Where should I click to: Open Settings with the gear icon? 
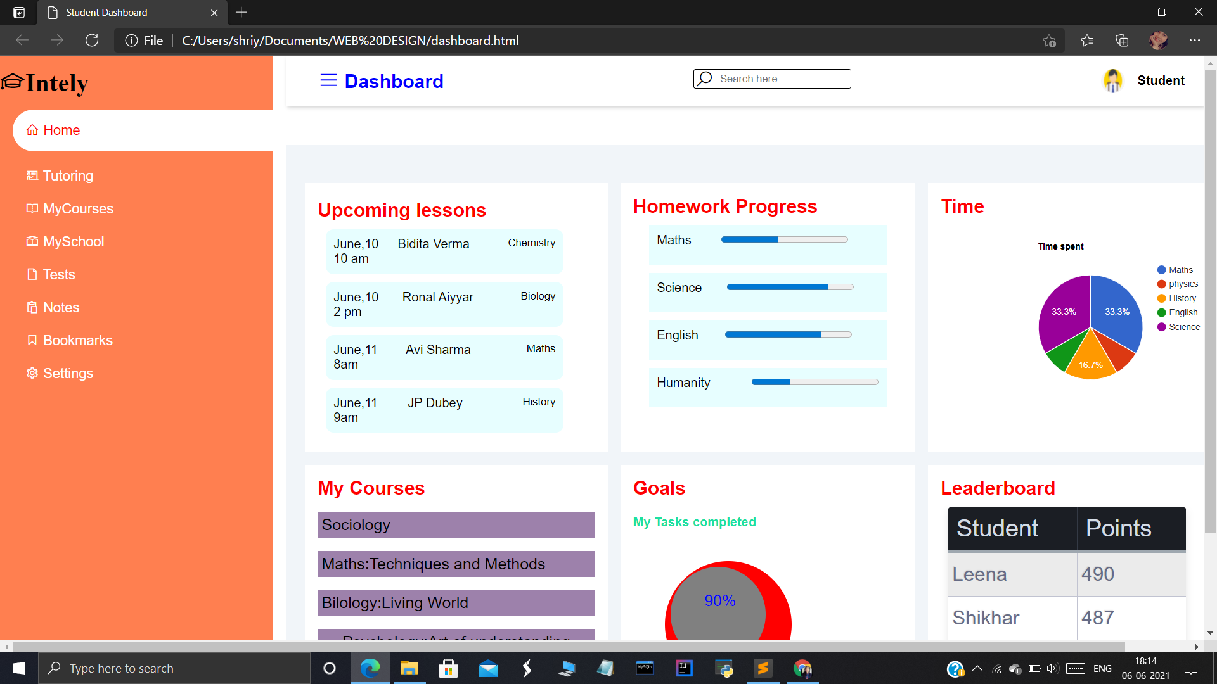32,373
